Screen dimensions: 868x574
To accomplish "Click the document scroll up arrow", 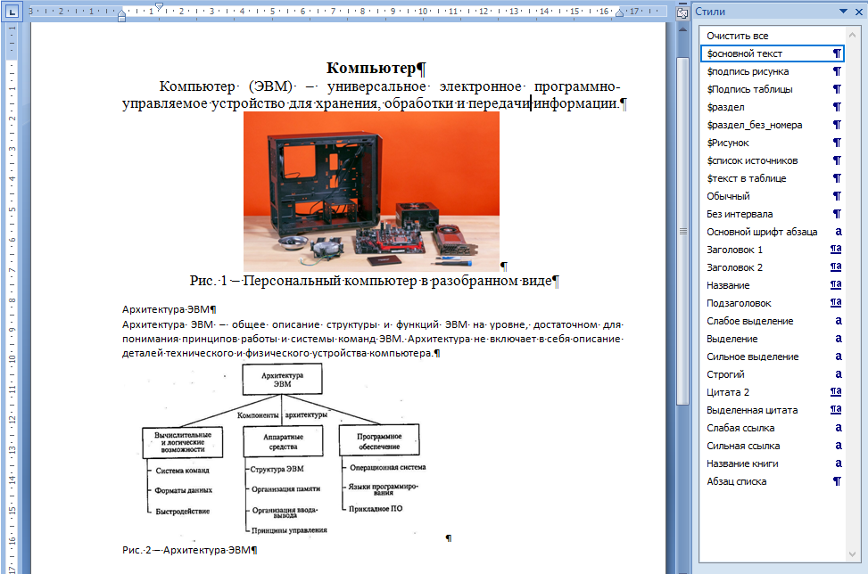I will tap(683, 29).
